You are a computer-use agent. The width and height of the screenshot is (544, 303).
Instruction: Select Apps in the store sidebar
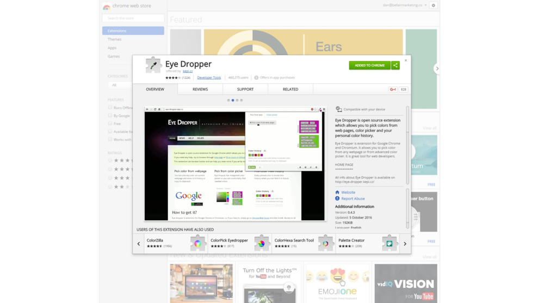[112, 48]
